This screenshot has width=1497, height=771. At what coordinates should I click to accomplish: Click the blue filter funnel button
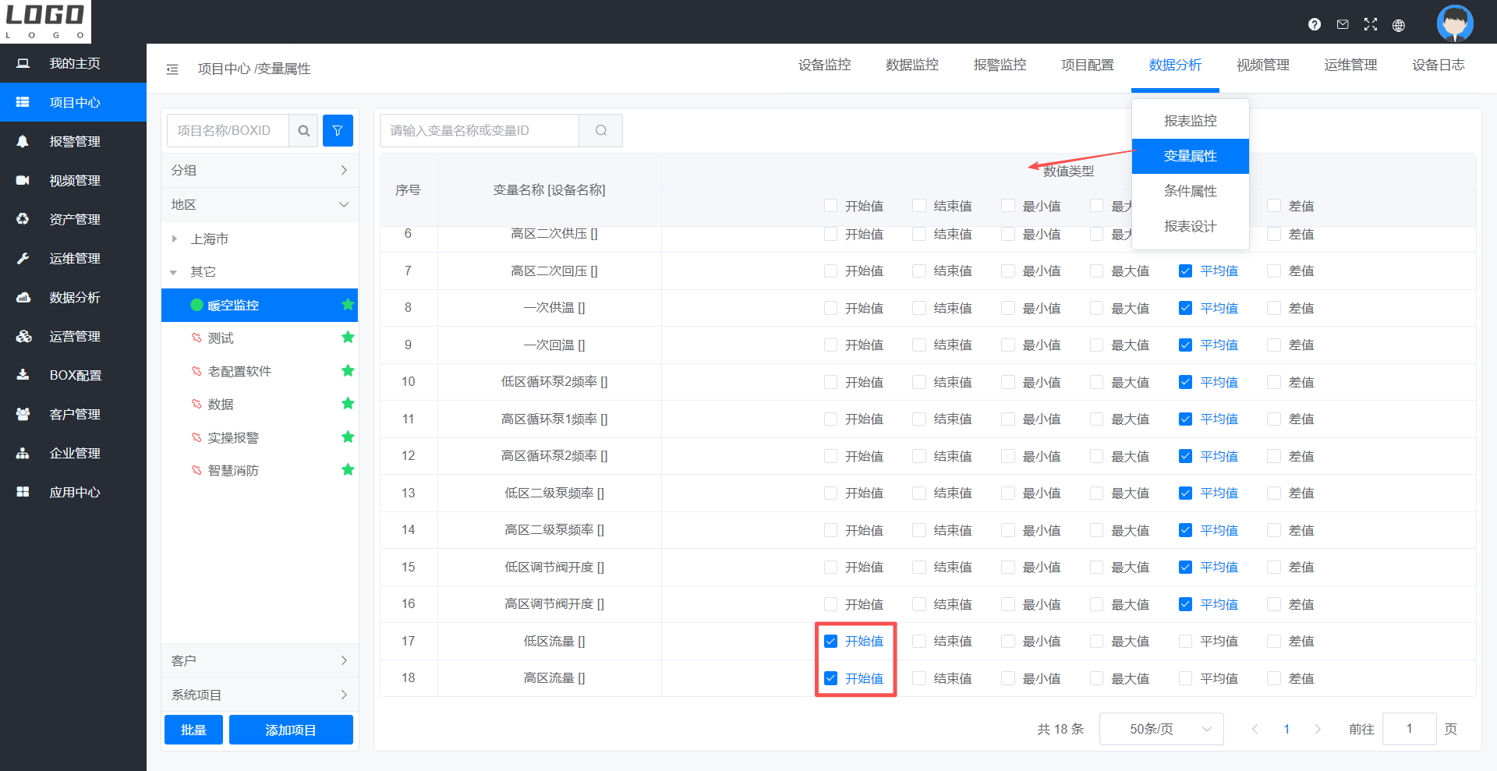[338, 131]
